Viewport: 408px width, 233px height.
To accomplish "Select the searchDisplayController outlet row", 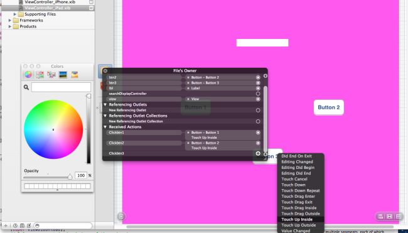I will (x=183, y=94).
